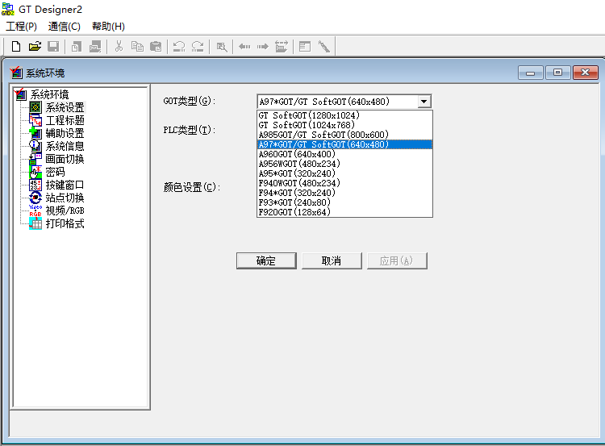Select 密码 in the tree
Viewport: 605px width, 446px height.
(55, 172)
